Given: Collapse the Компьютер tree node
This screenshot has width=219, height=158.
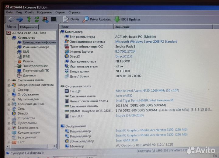Looking at the screenshot, I should 9,38.
